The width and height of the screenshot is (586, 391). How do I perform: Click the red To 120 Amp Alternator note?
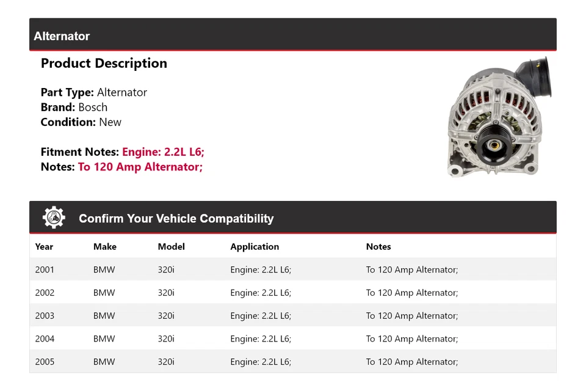coord(140,167)
